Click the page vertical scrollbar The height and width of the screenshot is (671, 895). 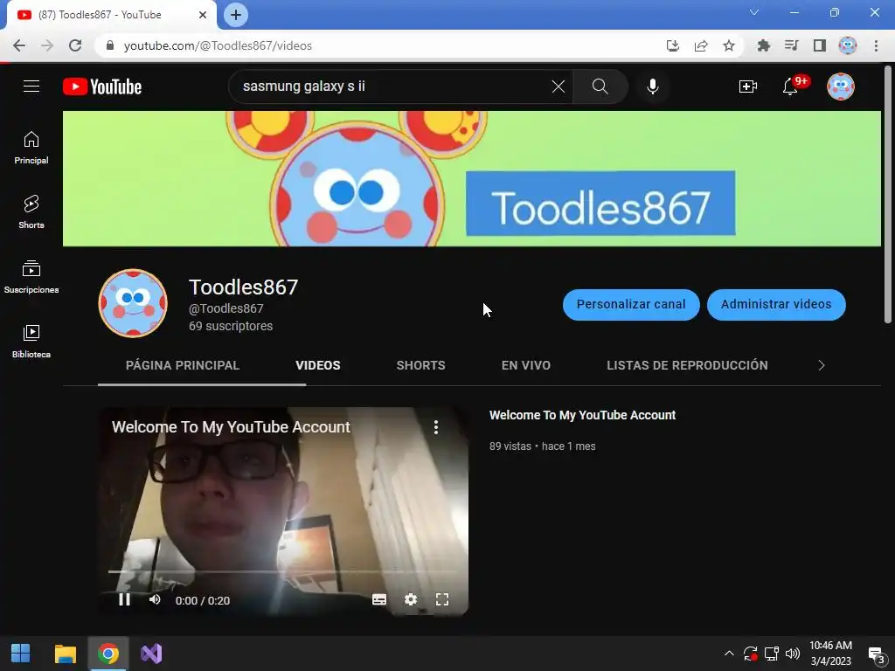coord(888,194)
